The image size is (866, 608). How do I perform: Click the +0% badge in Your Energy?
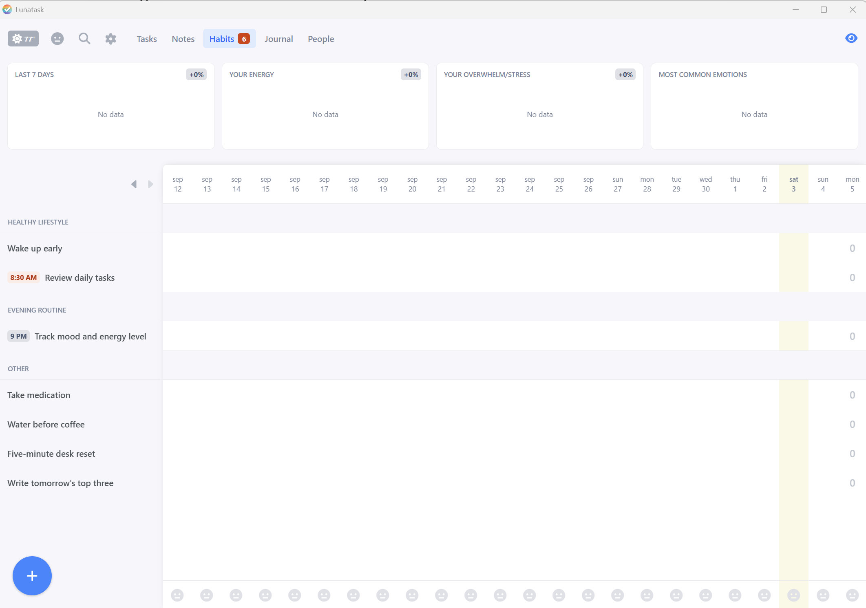pos(411,75)
